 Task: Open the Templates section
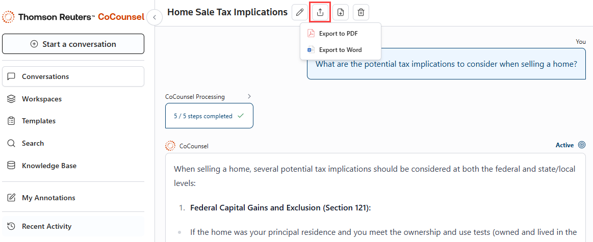39,121
